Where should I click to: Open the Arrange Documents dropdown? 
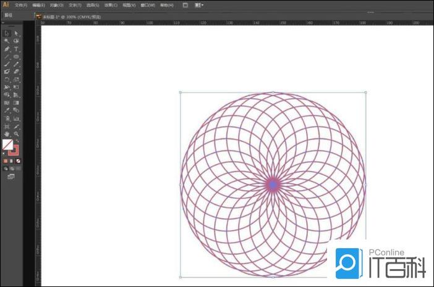point(199,5)
